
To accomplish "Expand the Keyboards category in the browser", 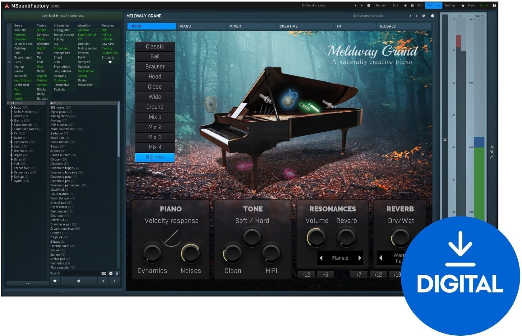I will pos(12,142).
